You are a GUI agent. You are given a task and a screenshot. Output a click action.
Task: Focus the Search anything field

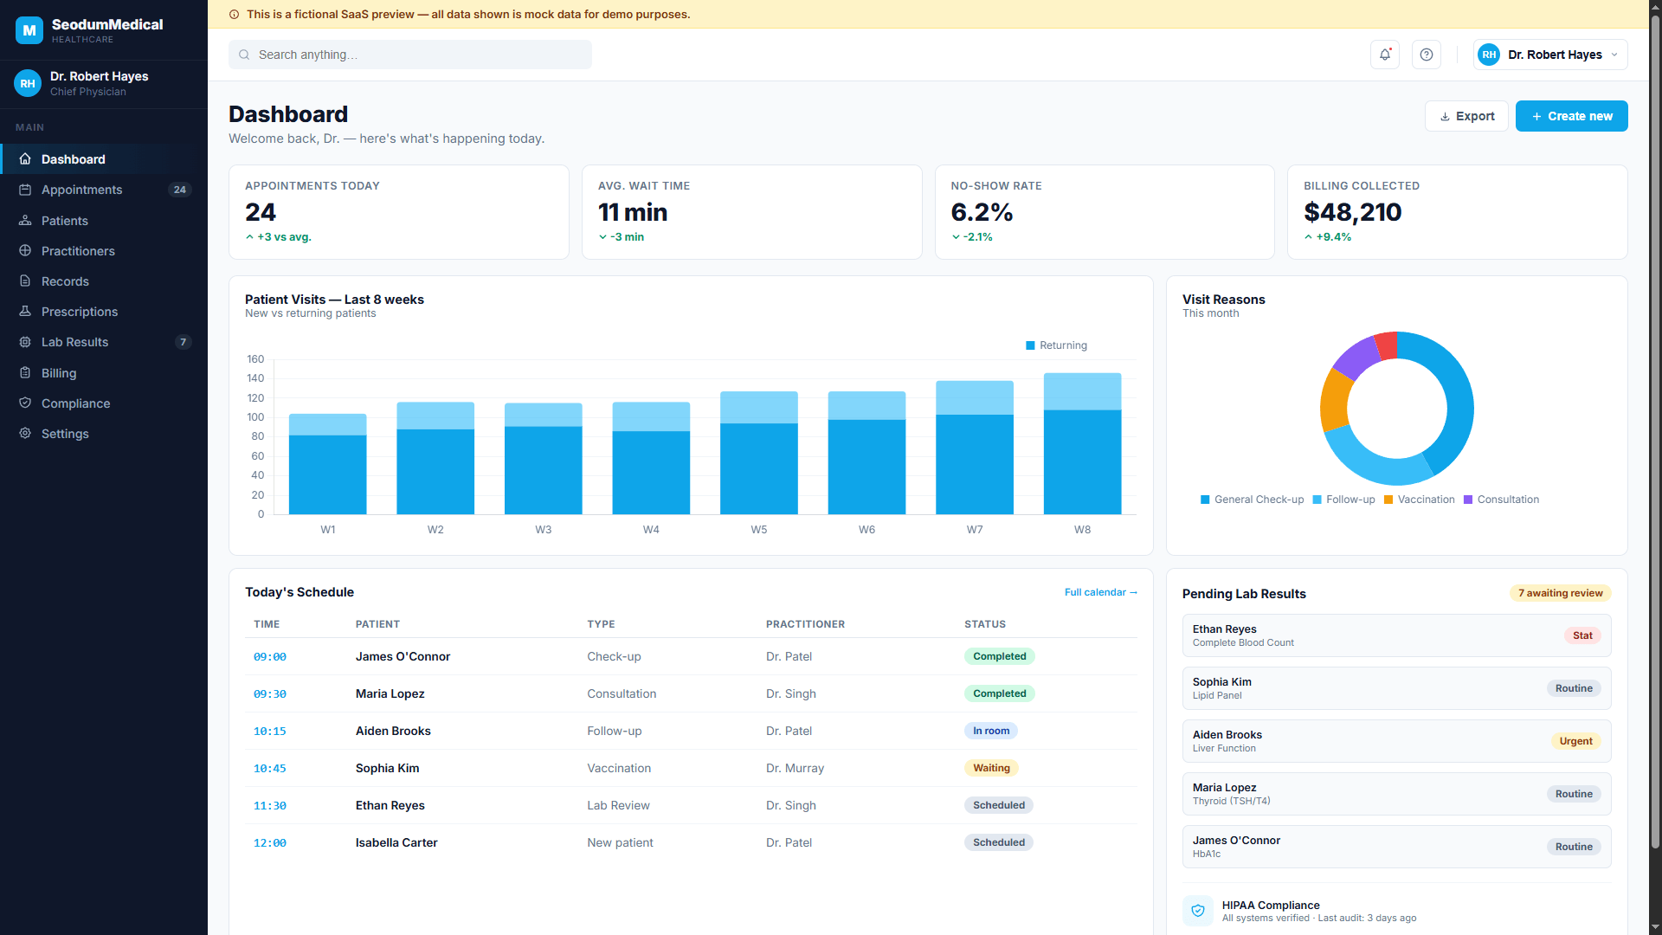[410, 55]
